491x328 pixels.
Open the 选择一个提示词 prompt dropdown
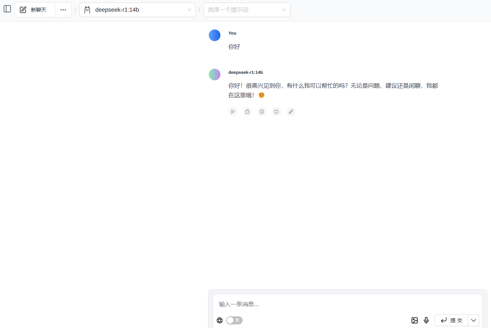point(247,10)
